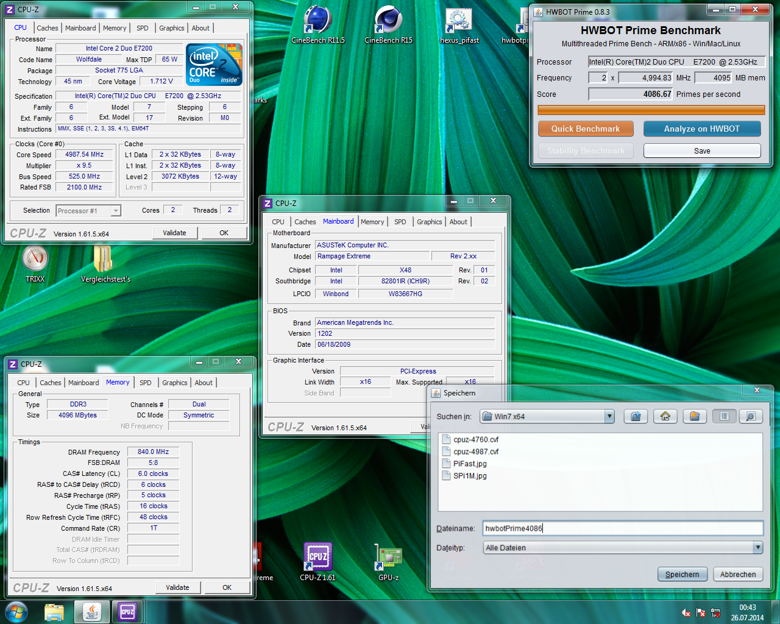This screenshot has height=624, width=780.
Task: Open Windows Explorer from the taskbar
Action: (x=54, y=612)
